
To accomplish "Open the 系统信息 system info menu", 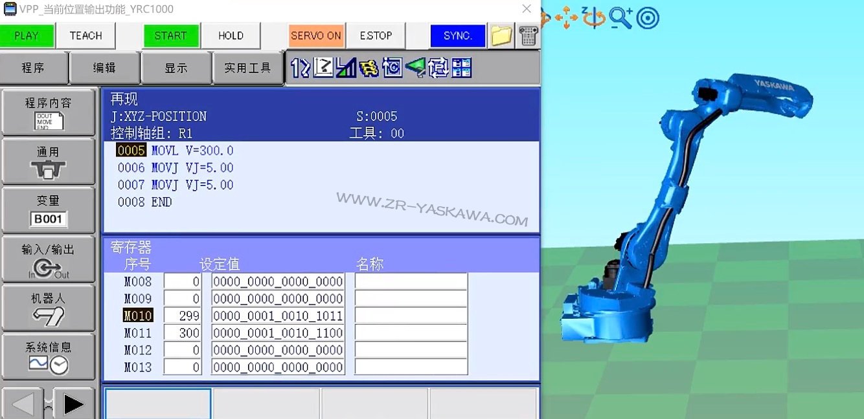I will 49,357.
